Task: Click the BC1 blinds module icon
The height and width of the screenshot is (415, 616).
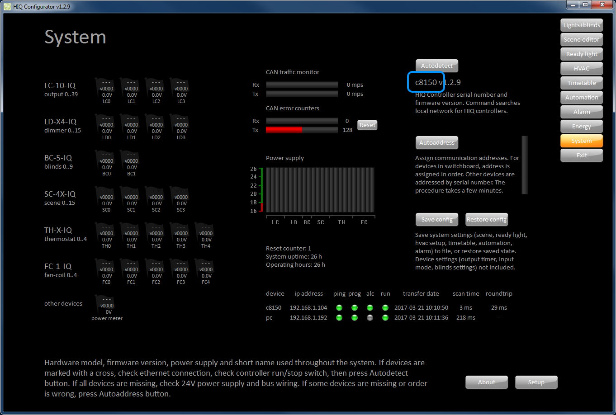Action: coord(132,162)
